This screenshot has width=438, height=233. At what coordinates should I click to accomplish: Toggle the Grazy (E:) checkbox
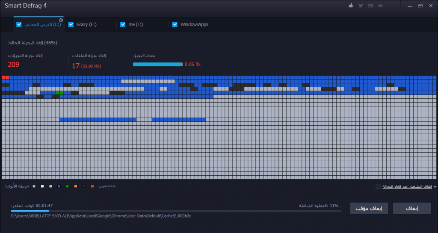point(71,24)
